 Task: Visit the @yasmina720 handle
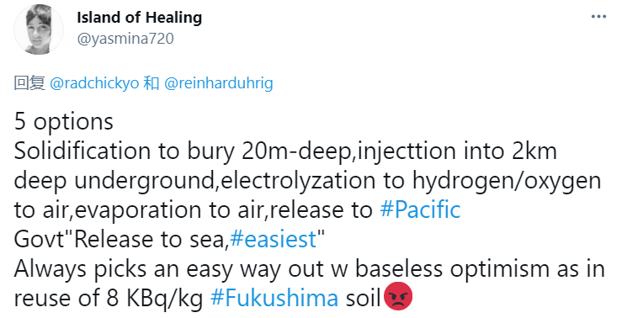125,39
